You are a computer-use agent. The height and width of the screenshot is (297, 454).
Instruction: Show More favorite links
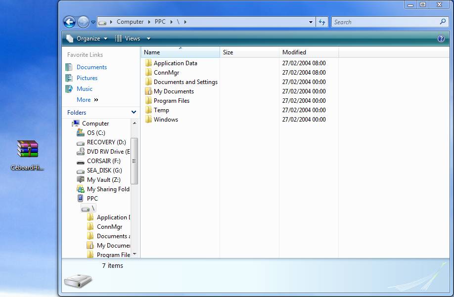87,100
